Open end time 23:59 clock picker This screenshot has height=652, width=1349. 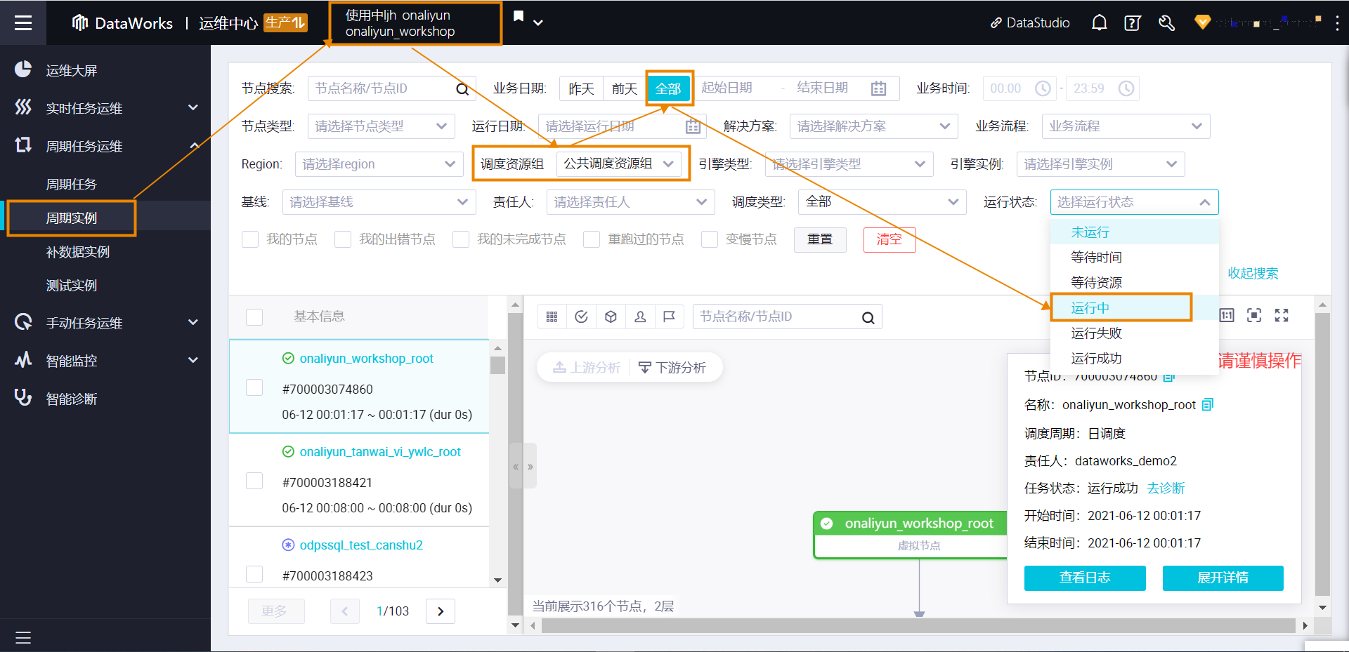(x=1126, y=88)
